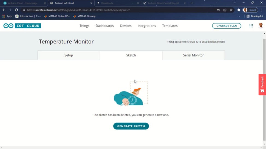Open new browser tab with plus
This screenshot has width=266, height=149.
[192, 3]
